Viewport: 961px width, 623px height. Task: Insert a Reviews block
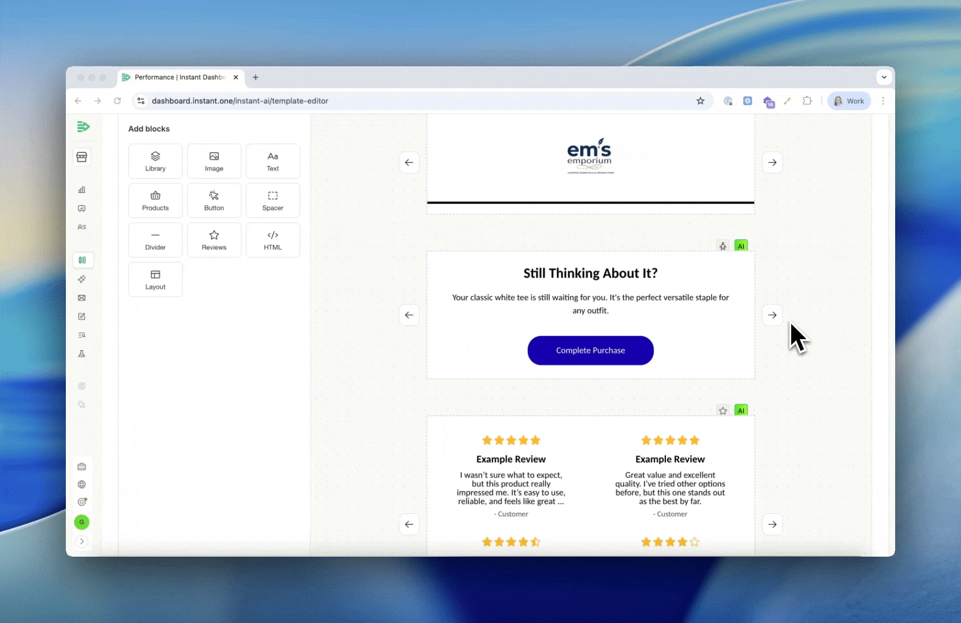[214, 240]
